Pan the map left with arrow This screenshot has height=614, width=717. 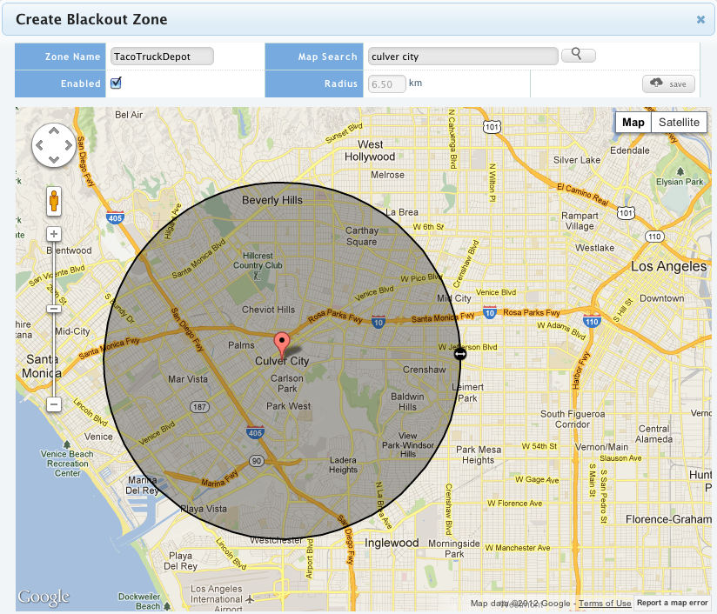39,145
